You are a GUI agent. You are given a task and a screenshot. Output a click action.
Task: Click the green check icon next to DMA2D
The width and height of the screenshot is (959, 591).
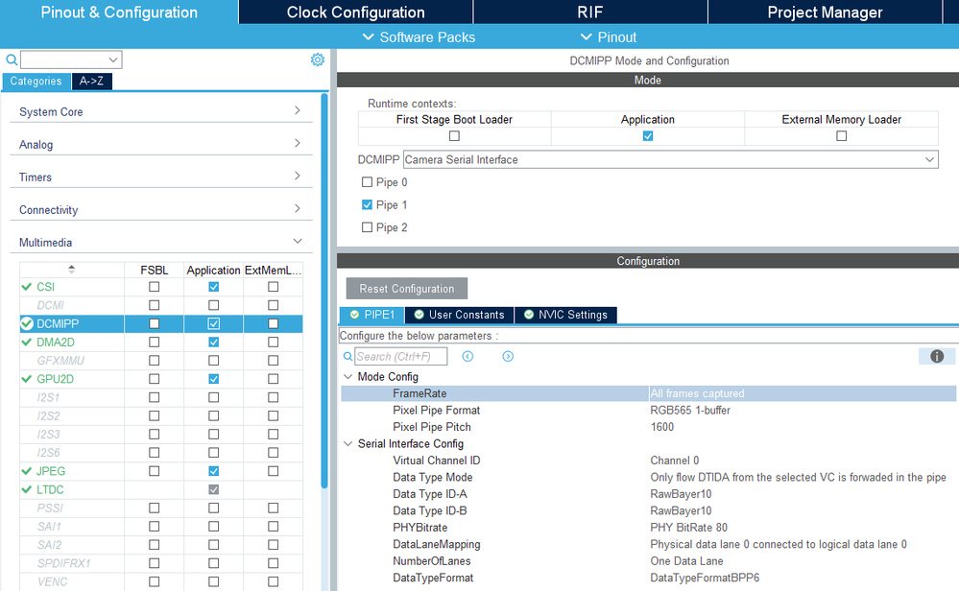click(x=26, y=343)
